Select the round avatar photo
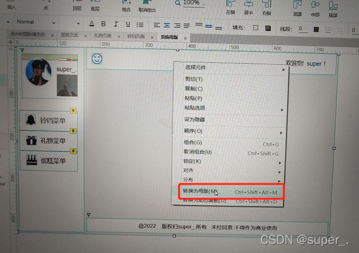The height and width of the screenshot is (253, 359). [38, 72]
